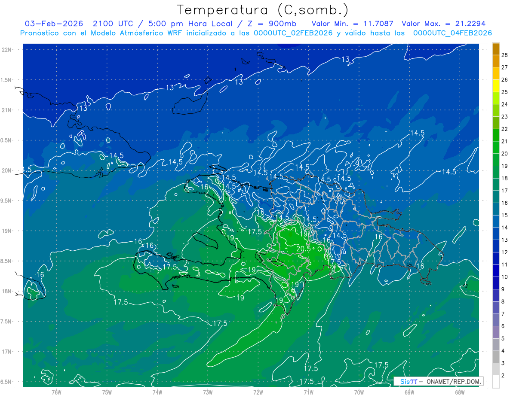Click the '0000UTC_04FEB2026' valid-until time

(452, 33)
